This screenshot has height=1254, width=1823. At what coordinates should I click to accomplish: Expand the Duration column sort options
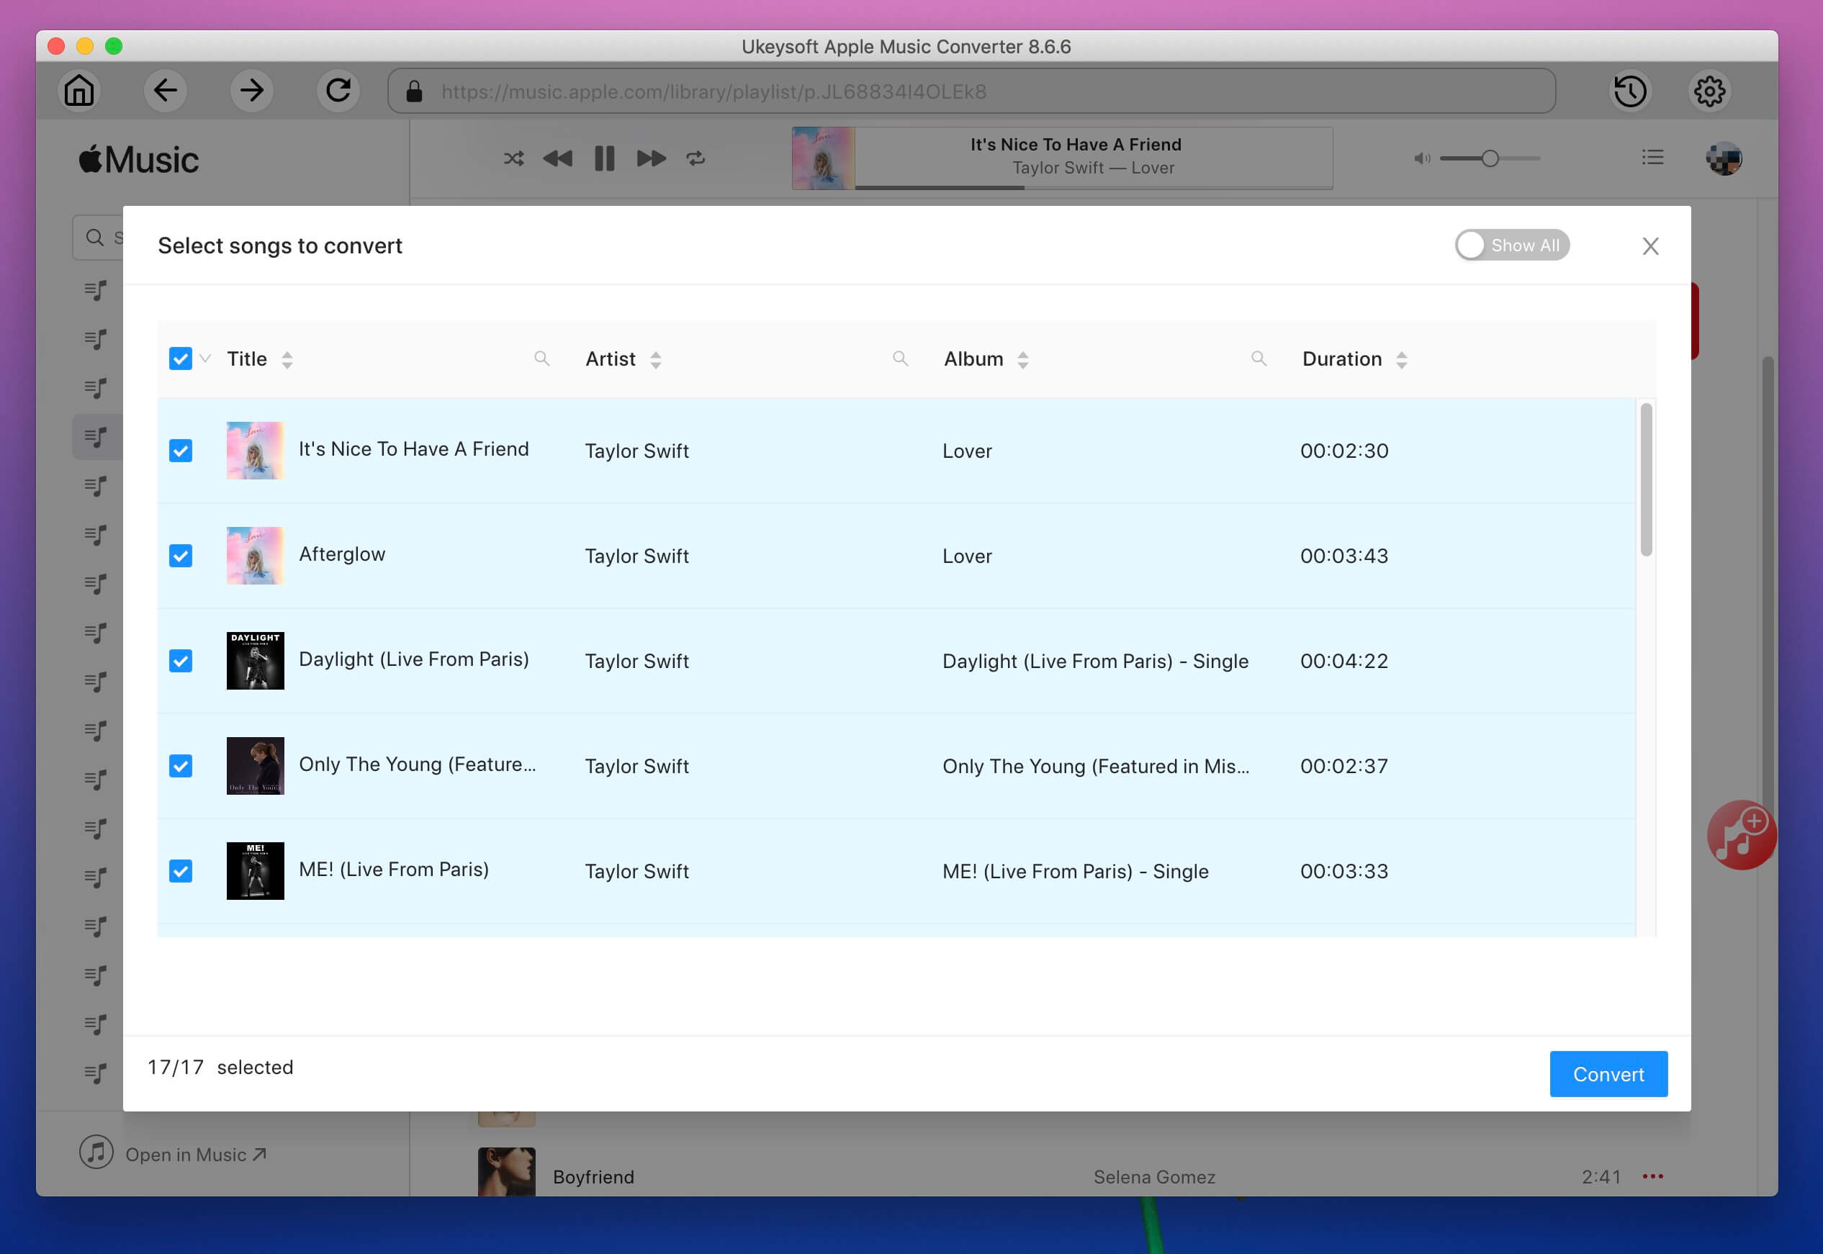pos(1403,359)
